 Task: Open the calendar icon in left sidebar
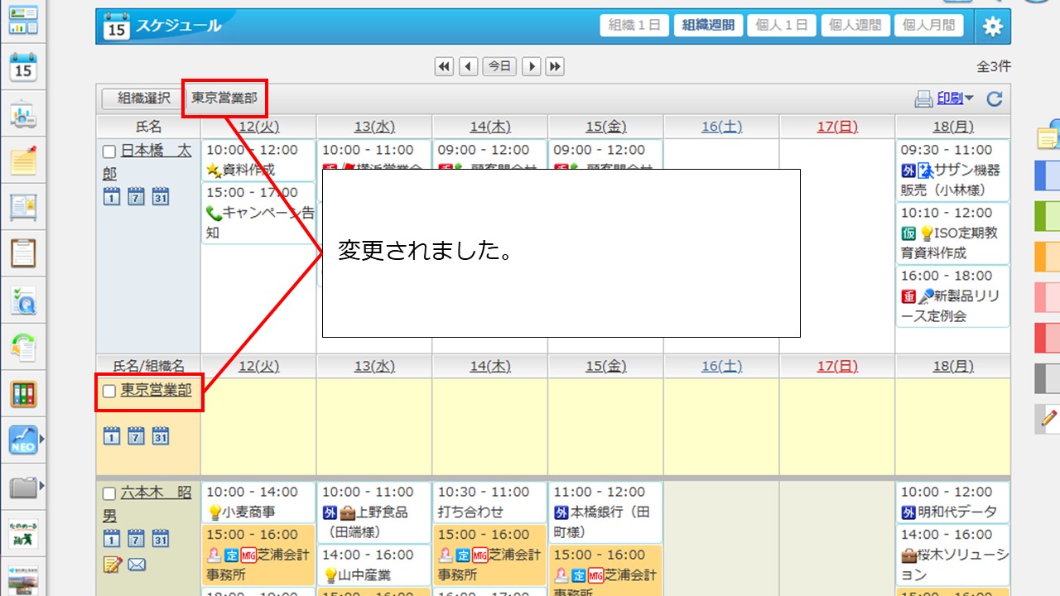click(x=23, y=69)
